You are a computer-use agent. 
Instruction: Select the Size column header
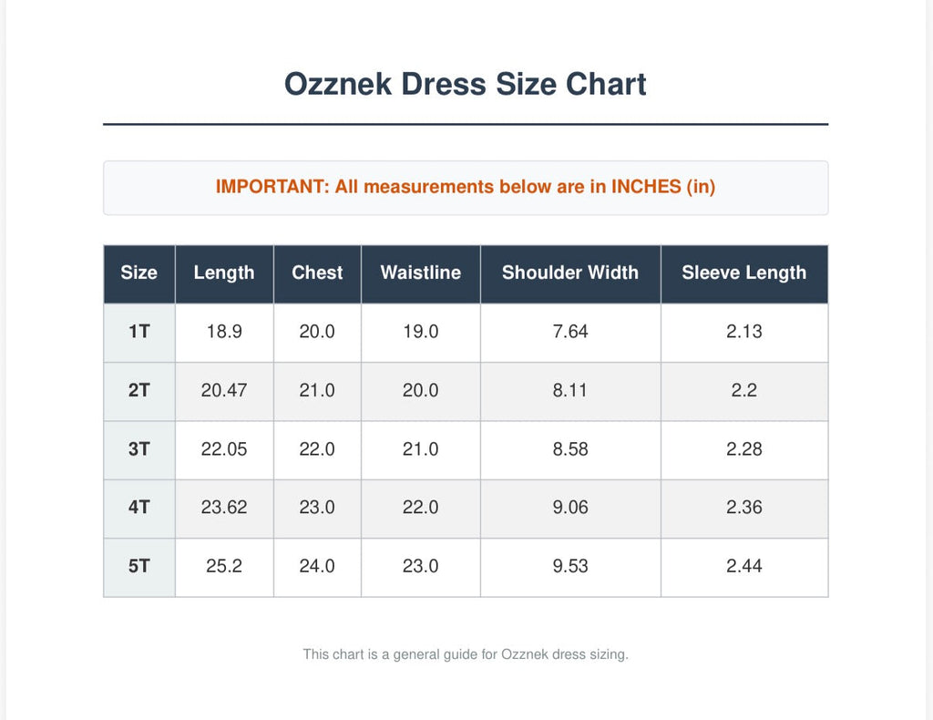139,273
